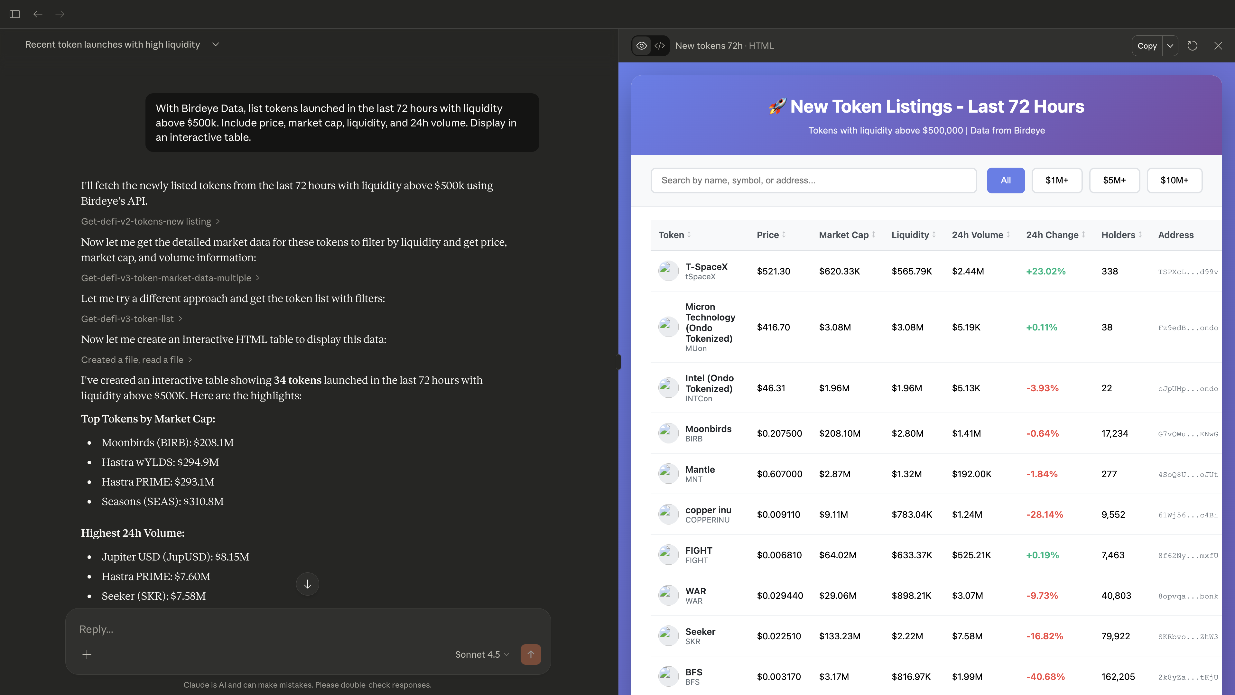The height and width of the screenshot is (695, 1235).
Task: Click the artifact refresh icon
Action: 1192,46
